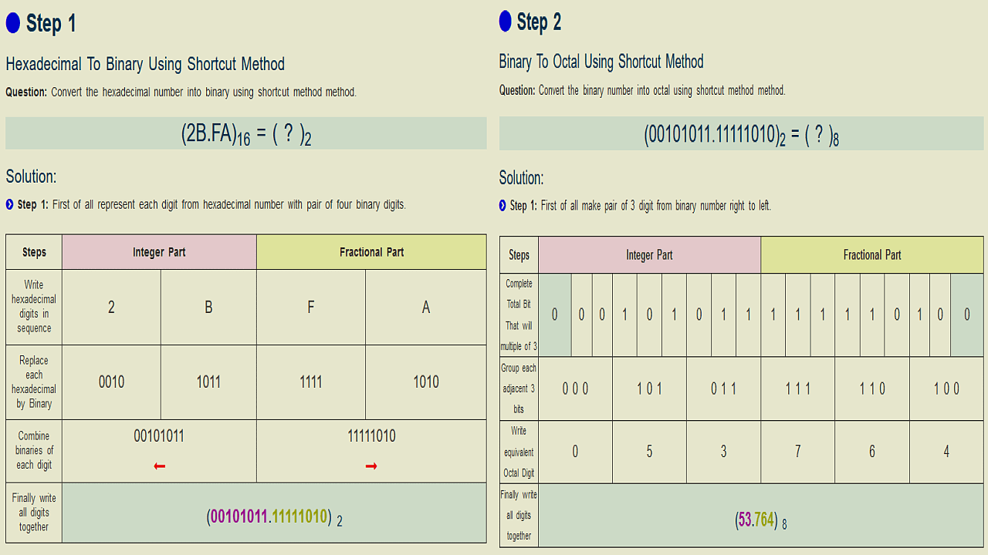988x555 pixels.
Task: Click the question about converting hexadecimal into binary
Action: tap(181, 92)
